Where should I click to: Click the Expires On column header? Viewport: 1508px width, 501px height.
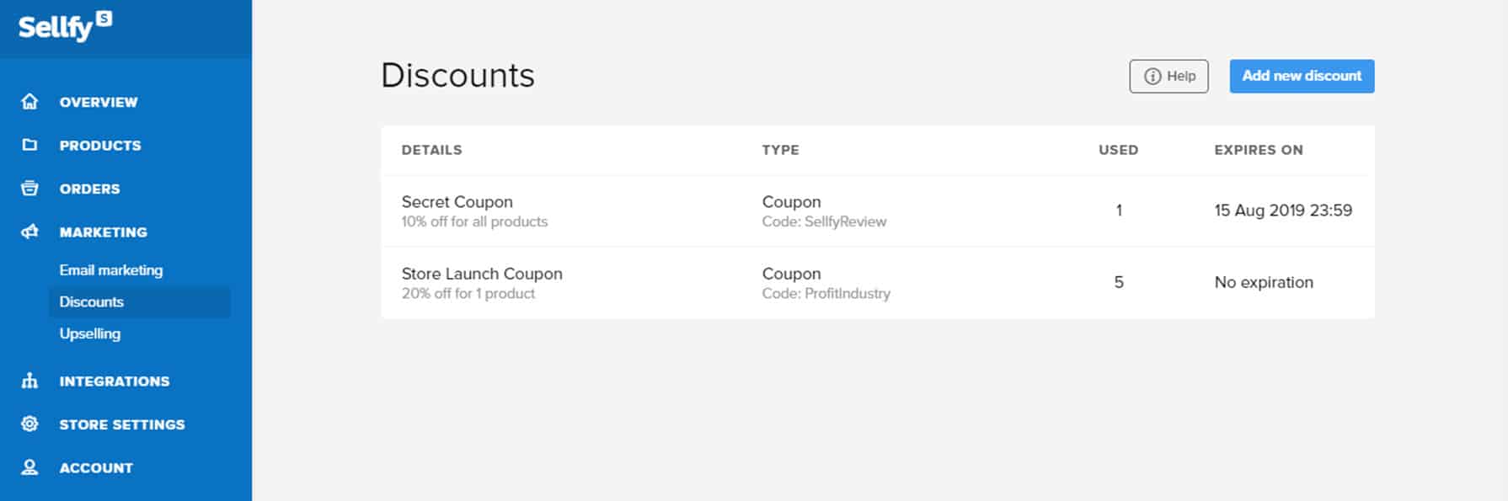tap(1259, 150)
